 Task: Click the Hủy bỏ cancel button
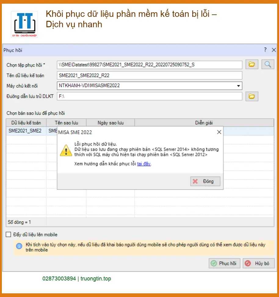(259, 263)
